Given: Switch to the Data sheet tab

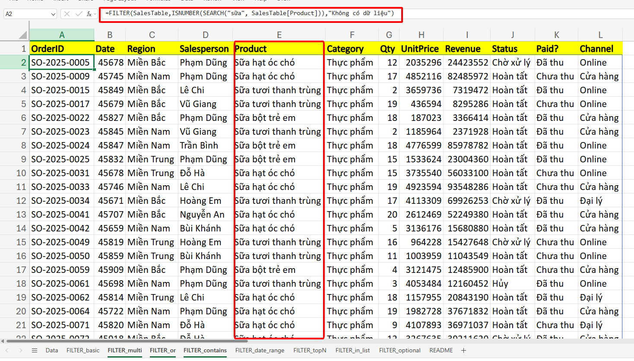Looking at the screenshot, I should [52, 350].
